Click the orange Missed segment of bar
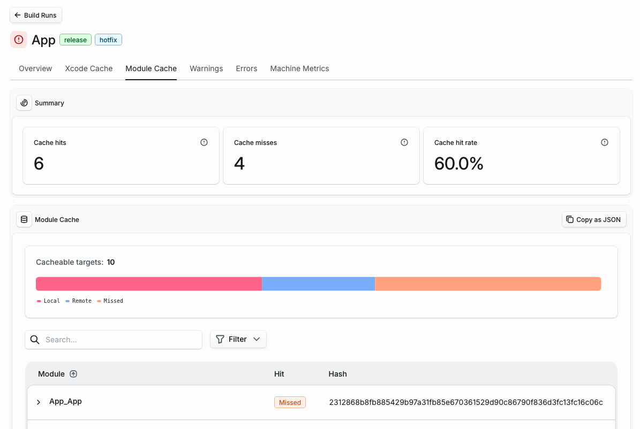The image size is (640, 429). [x=488, y=284]
